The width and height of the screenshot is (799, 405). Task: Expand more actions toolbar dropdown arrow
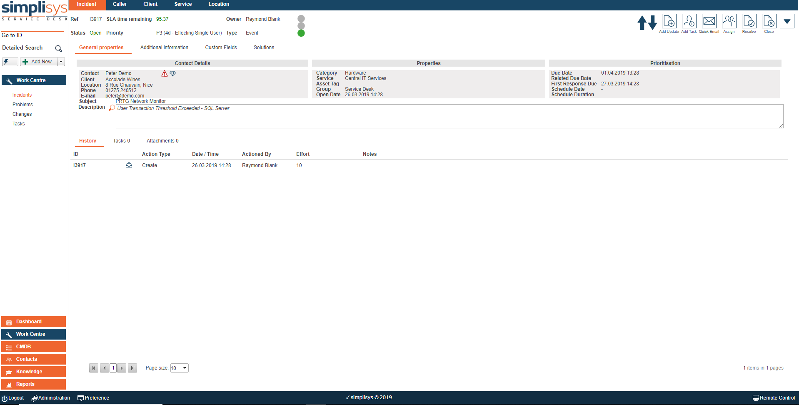coord(787,21)
